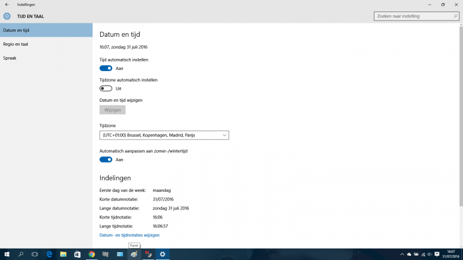Show hidden system tray icons chevron
This screenshot has height=260, width=463.
tap(402, 255)
